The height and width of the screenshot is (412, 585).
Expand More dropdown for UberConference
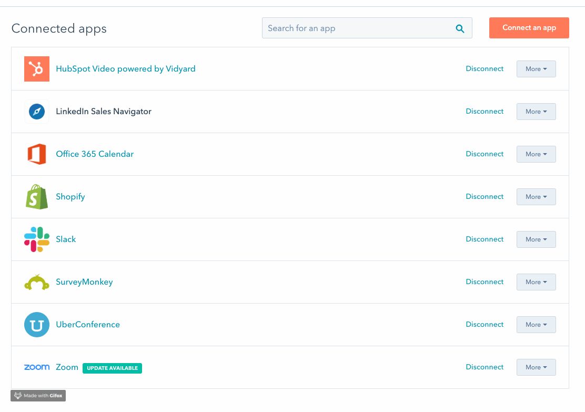[x=536, y=325]
